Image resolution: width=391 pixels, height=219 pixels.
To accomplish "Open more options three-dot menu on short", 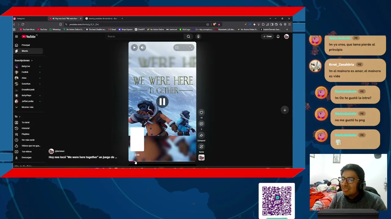I will 184,47.
